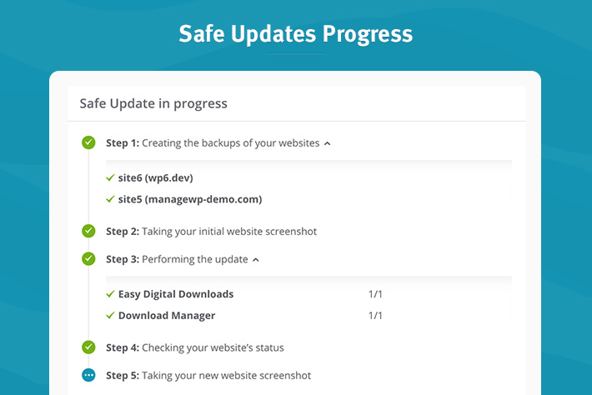Select the site5 (managewp-demo.com) entry
The image size is (592, 395).
pos(190,199)
